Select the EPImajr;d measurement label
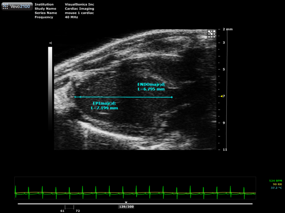 point(104,103)
